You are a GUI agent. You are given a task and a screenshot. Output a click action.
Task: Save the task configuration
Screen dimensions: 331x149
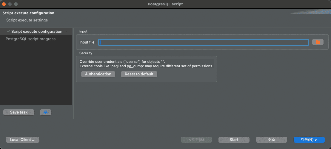pos(19,112)
